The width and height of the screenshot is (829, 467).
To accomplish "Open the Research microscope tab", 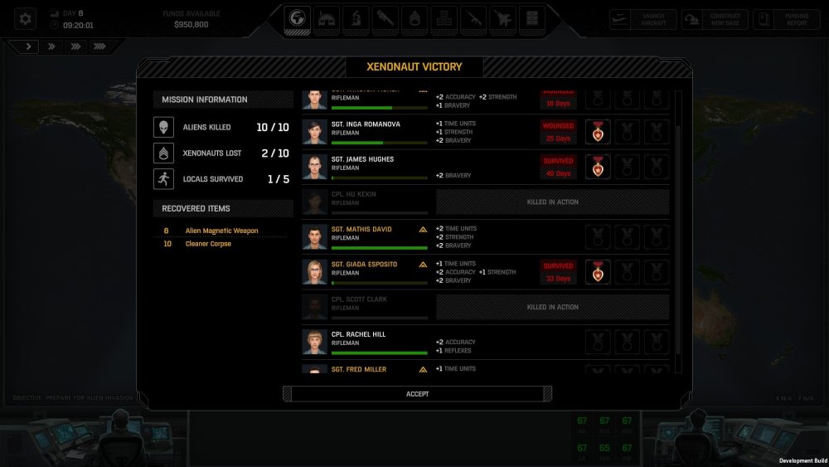I will click(356, 20).
